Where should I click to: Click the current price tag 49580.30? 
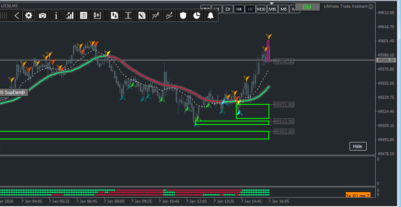coord(386,60)
